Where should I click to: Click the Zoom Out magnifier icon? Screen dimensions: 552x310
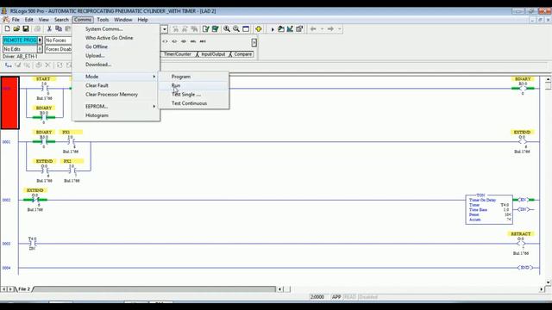pyautogui.click(x=236, y=28)
